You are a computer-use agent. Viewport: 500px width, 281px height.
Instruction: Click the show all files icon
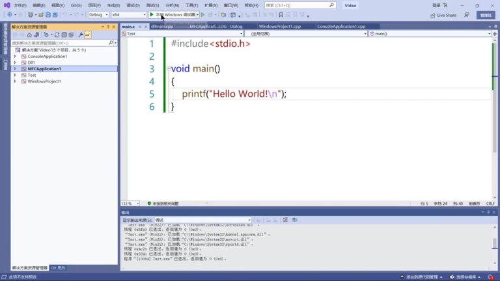[x=71, y=34]
